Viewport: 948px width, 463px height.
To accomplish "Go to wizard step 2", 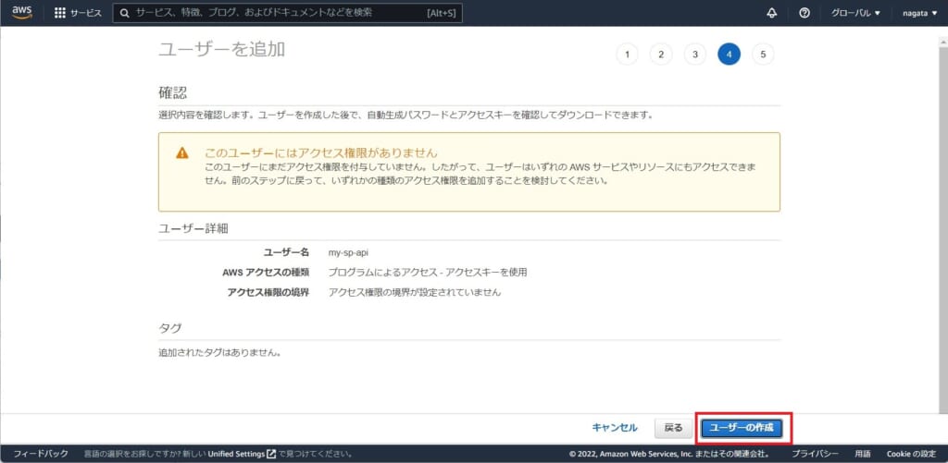I will pyautogui.click(x=661, y=55).
